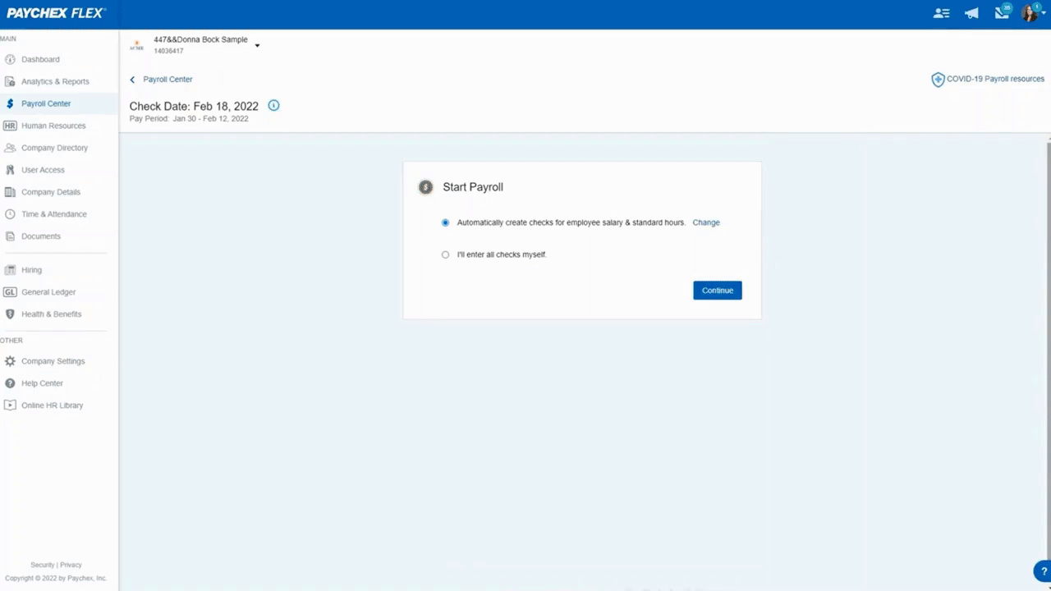
Task: Click the 447&&Donna Bock Sample company name
Action: [x=200, y=39]
